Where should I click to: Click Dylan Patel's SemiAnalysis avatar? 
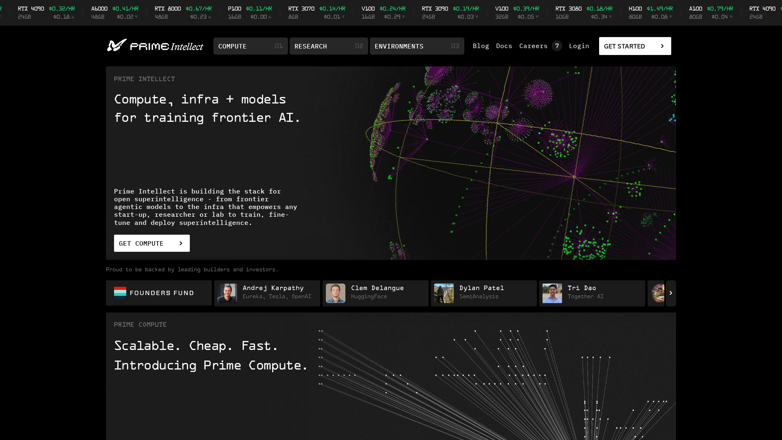click(444, 293)
